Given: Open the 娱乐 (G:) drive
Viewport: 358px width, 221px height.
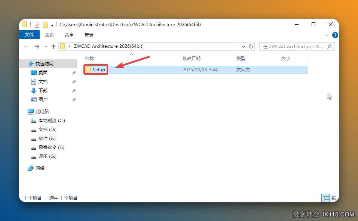Looking at the screenshot, I should (47, 156).
